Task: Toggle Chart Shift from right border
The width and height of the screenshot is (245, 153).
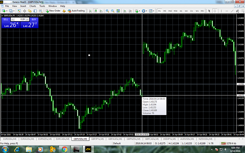Action: 130,11
